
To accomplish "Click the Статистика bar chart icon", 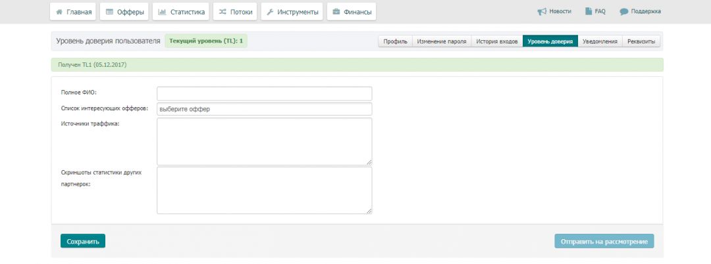I will [x=162, y=12].
